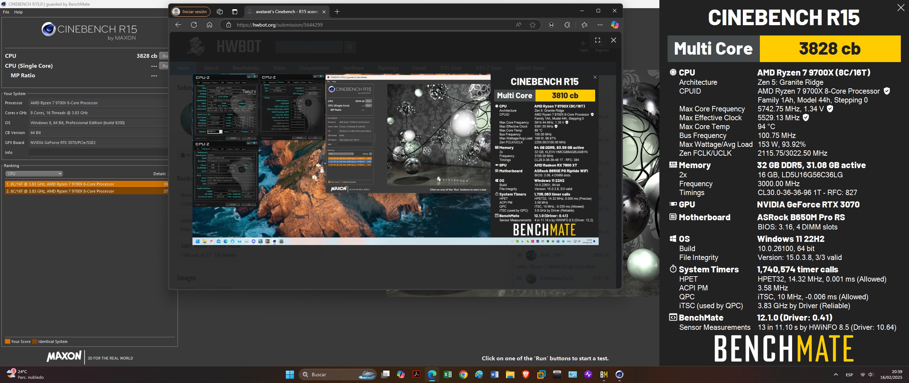Open Edge Extensions puzzle icon
Viewport: 909px width, 383px height.
coord(567,25)
